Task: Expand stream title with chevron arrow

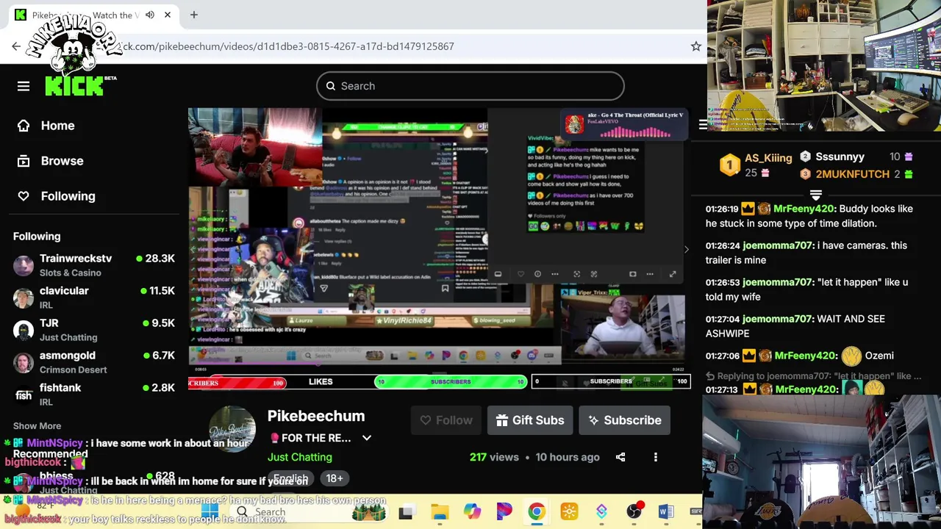Action: 366,438
